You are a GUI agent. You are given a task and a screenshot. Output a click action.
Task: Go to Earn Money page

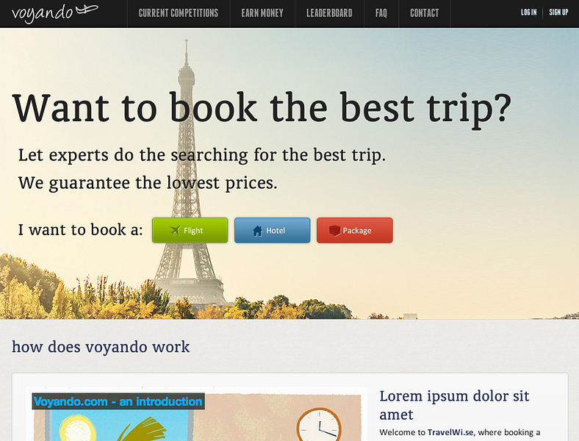[x=262, y=14]
